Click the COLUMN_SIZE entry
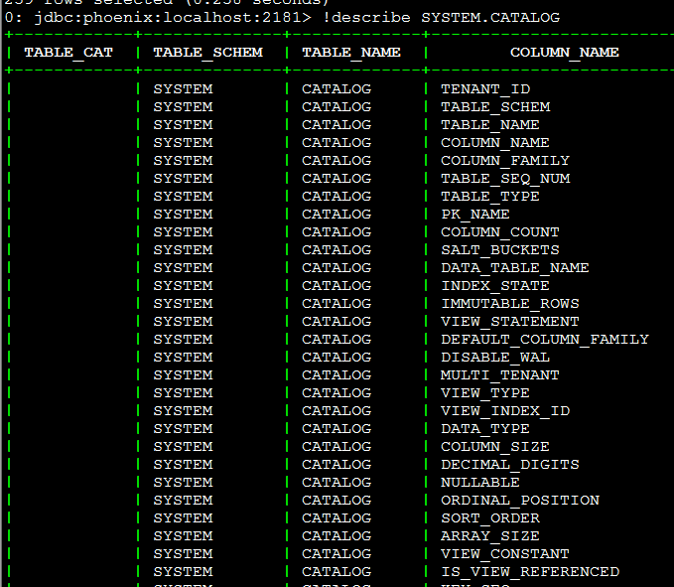This screenshot has width=674, height=587. (495, 446)
